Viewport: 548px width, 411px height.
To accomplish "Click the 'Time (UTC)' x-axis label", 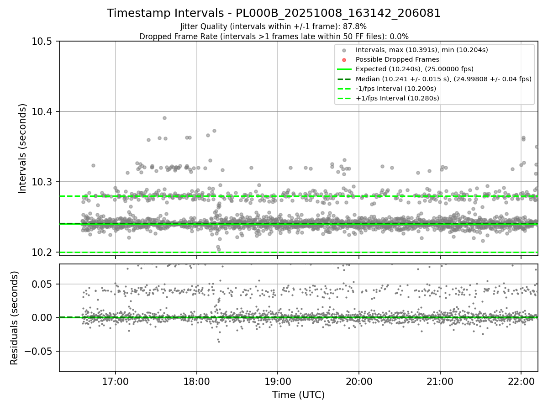I will [x=299, y=395].
